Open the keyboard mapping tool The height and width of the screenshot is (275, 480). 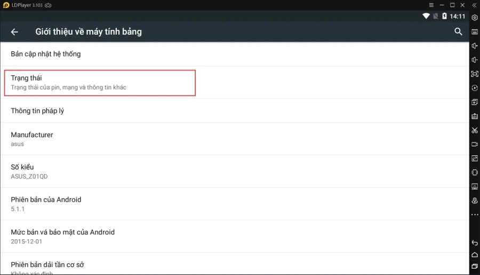coord(475,32)
